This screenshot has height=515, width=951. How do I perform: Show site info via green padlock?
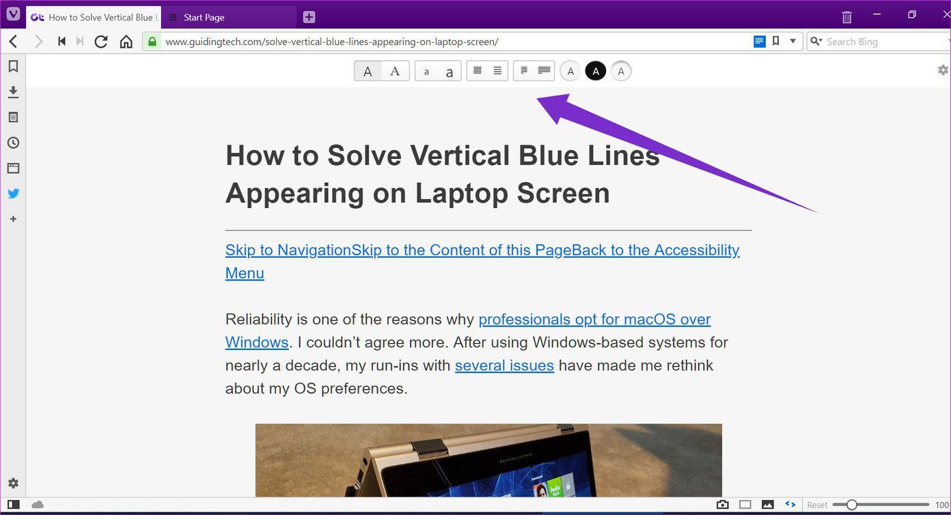pyautogui.click(x=152, y=42)
